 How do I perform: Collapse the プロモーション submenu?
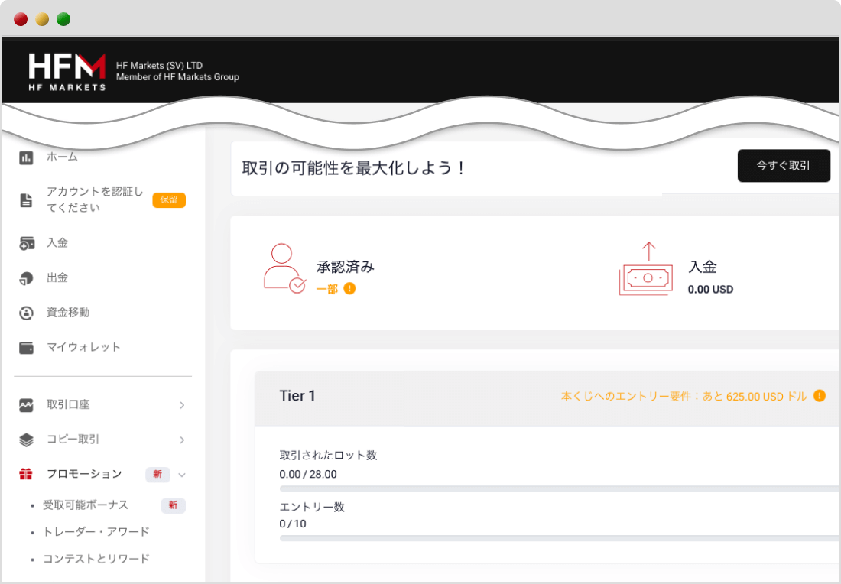(182, 474)
